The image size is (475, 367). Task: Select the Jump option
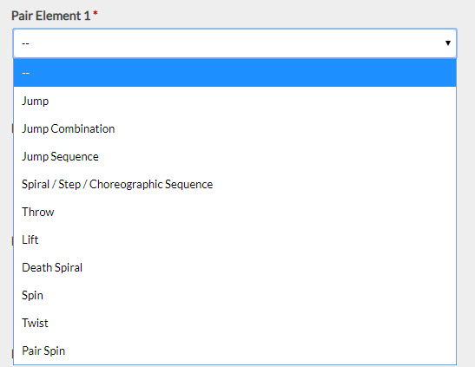pos(234,101)
